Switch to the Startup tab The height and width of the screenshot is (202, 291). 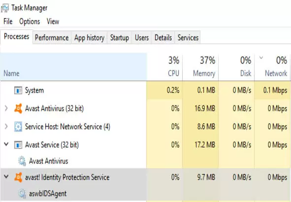(120, 38)
